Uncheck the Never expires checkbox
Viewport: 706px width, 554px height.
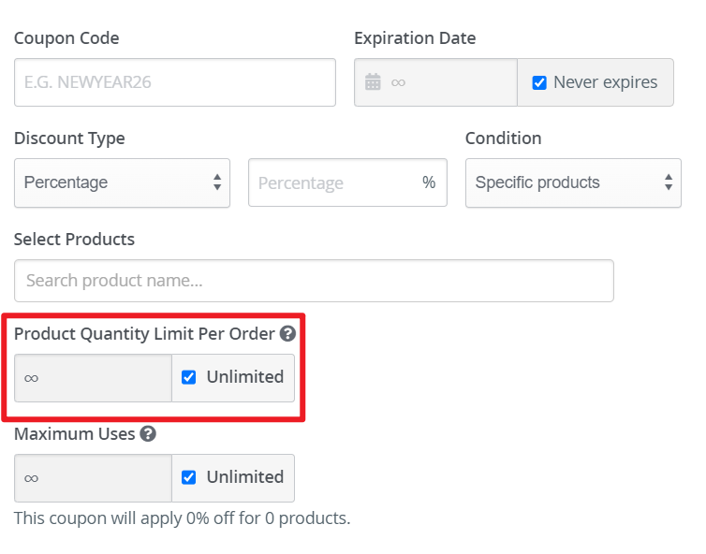(539, 82)
